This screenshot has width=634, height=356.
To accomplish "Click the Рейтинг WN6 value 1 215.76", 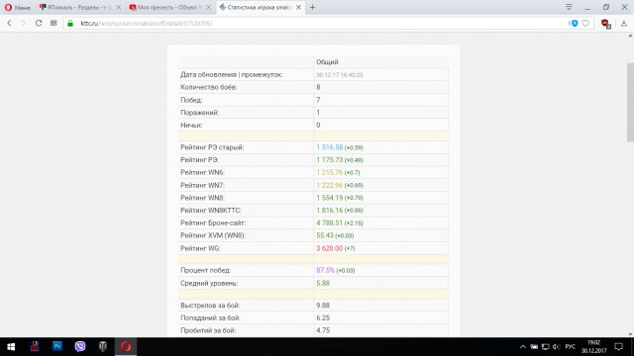I will click(x=329, y=172).
